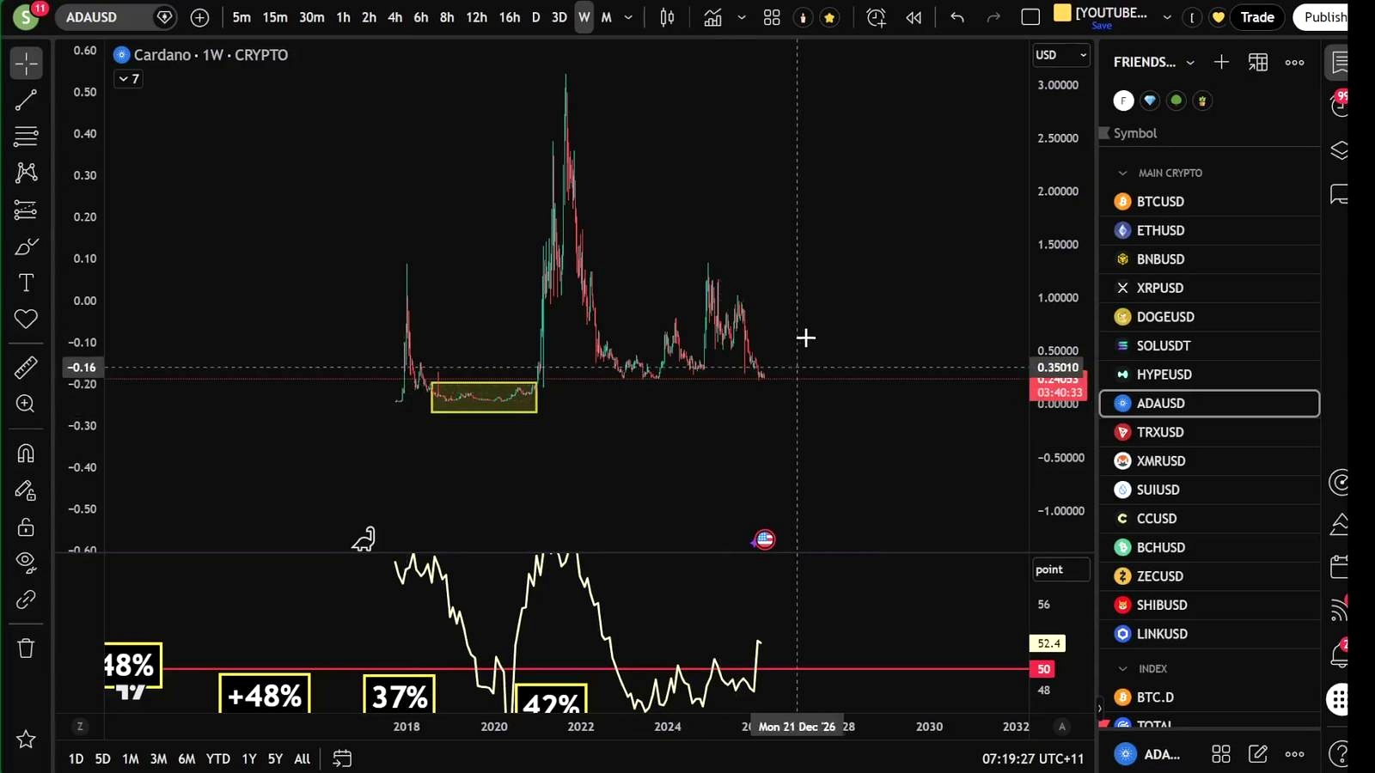Select HYPEUSD in the watchlist
This screenshot has height=773, width=1375.
1210,374
